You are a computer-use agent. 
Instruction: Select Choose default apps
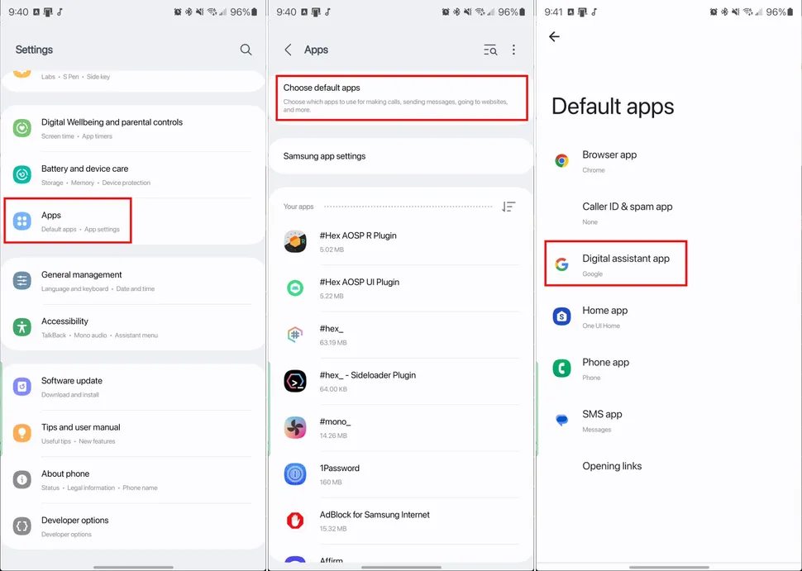[x=401, y=98]
